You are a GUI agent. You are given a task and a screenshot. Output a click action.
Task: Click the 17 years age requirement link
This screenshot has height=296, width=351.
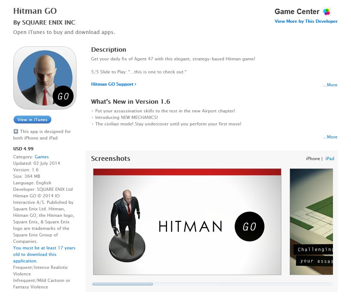coord(44,254)
